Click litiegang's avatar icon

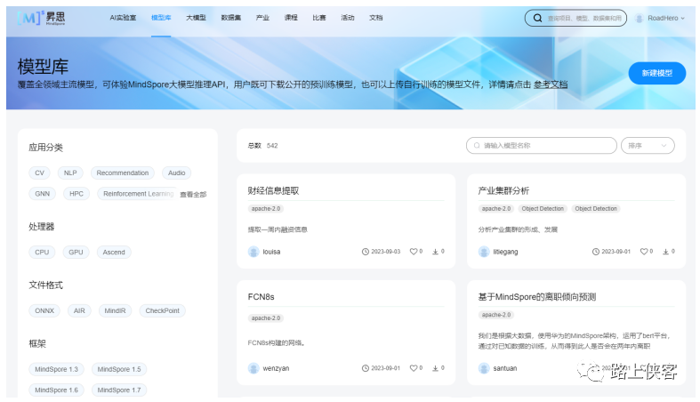click(484, 252)
